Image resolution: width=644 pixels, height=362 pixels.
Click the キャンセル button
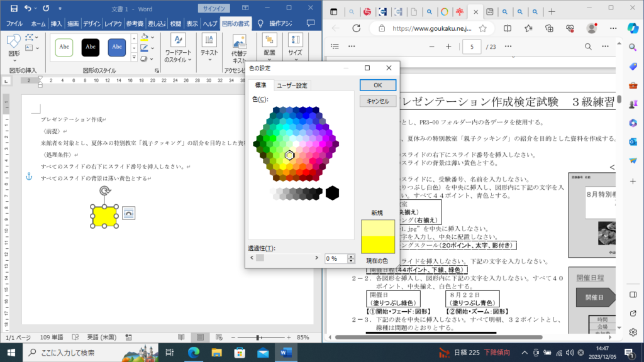click(377, 101)
